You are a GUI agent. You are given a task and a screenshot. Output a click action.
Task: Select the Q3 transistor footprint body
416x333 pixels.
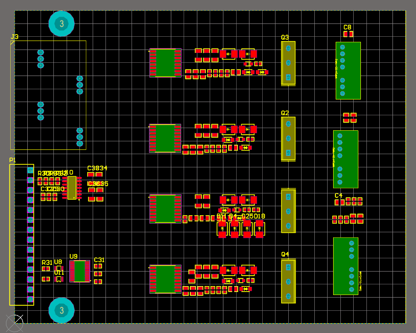(x=288, y=63)
